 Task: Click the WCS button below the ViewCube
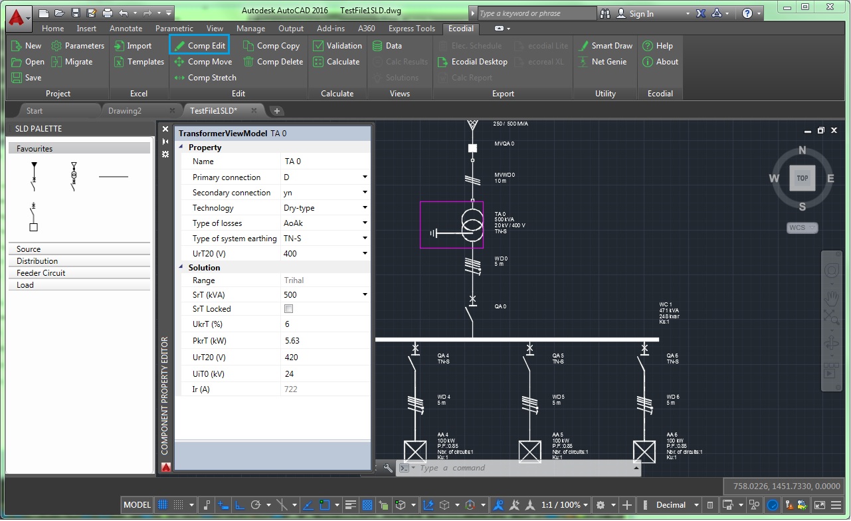802,227
